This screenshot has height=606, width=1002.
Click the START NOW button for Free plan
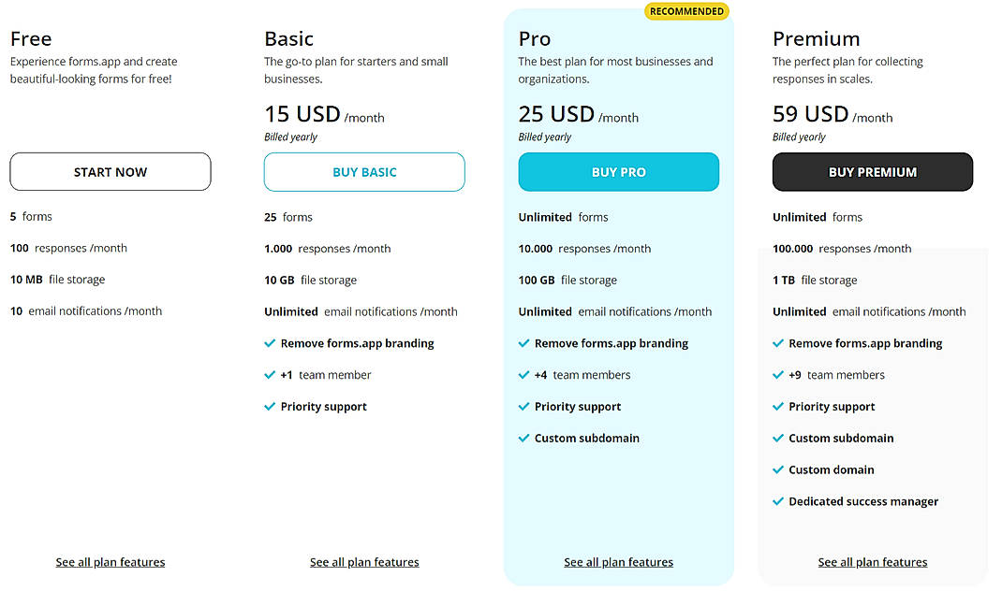pos(110,171)
